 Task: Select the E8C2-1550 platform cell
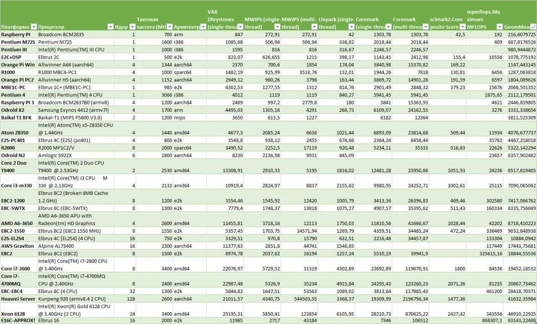click(x=18, y=231)
